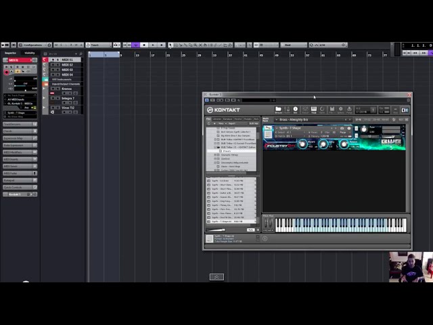The height and width of the screenshot is (325, 433).
Task: Toggle monitor button in MIDI 01 inspector
Action: point(12,72)
